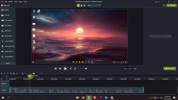Open Telegram from the taskbar
Image resolution: width=178 pixels, height=100 pixels.
tap(106, 97)
